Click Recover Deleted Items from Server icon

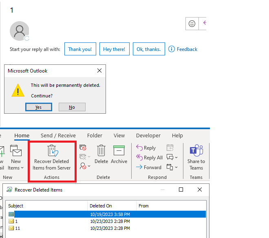pos(53,151)
